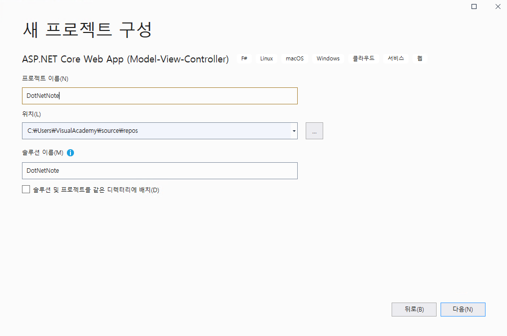Maximize the project configuration window

point(474,6)
